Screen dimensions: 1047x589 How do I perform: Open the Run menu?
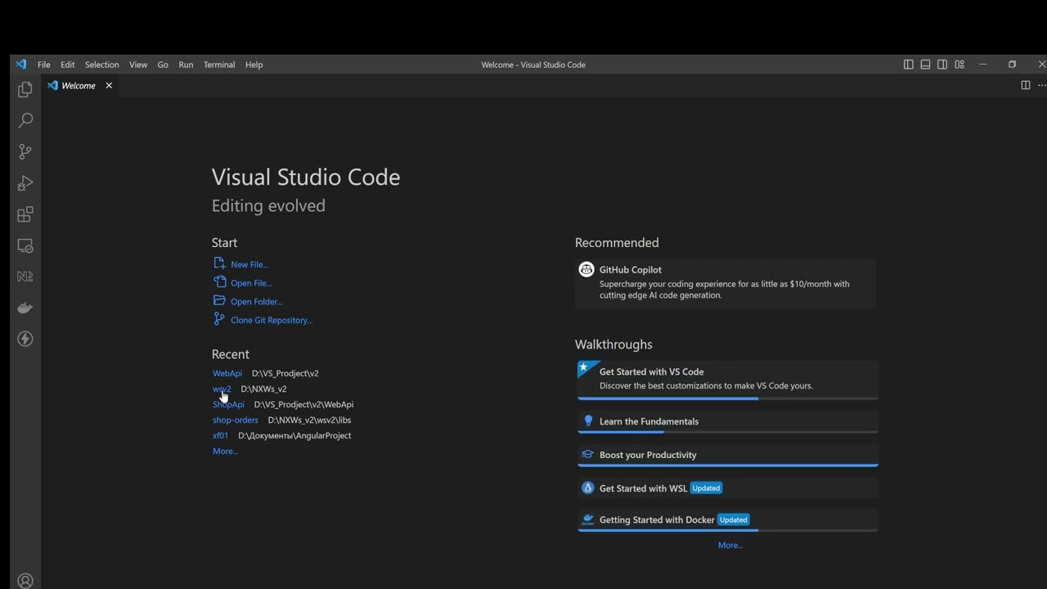(186, 65)
